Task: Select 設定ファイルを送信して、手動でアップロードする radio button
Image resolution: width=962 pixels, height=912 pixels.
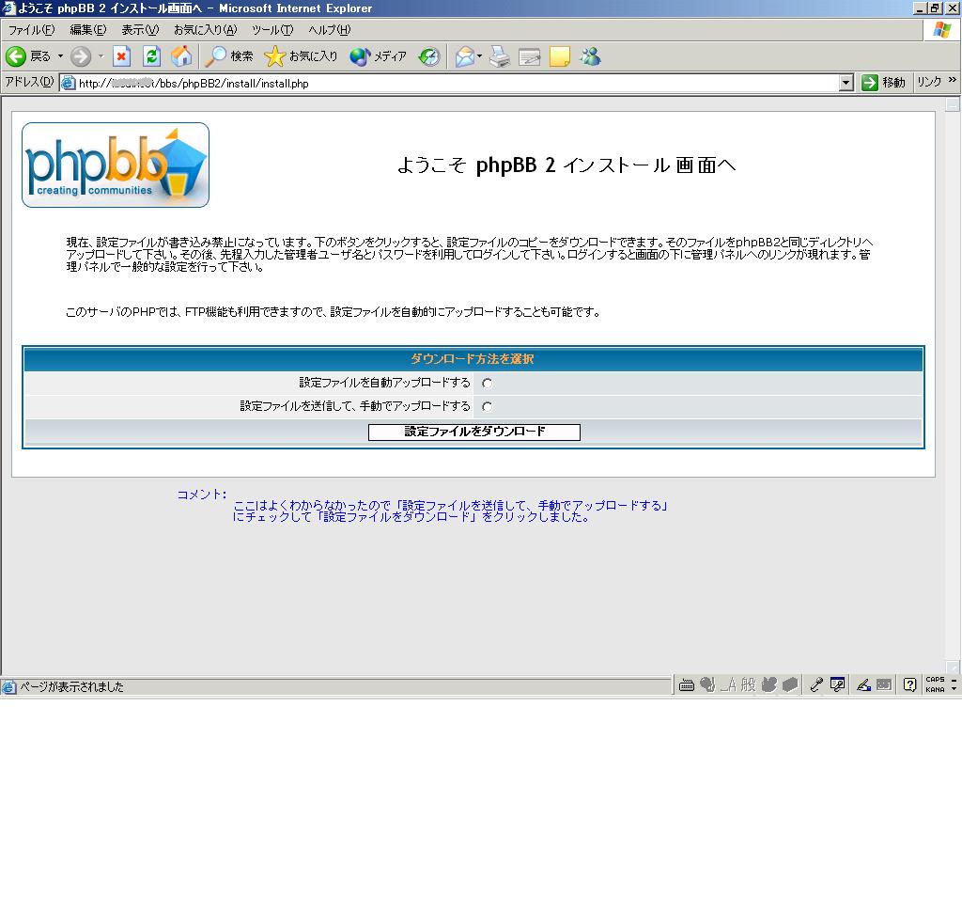Action: [488, 406]
